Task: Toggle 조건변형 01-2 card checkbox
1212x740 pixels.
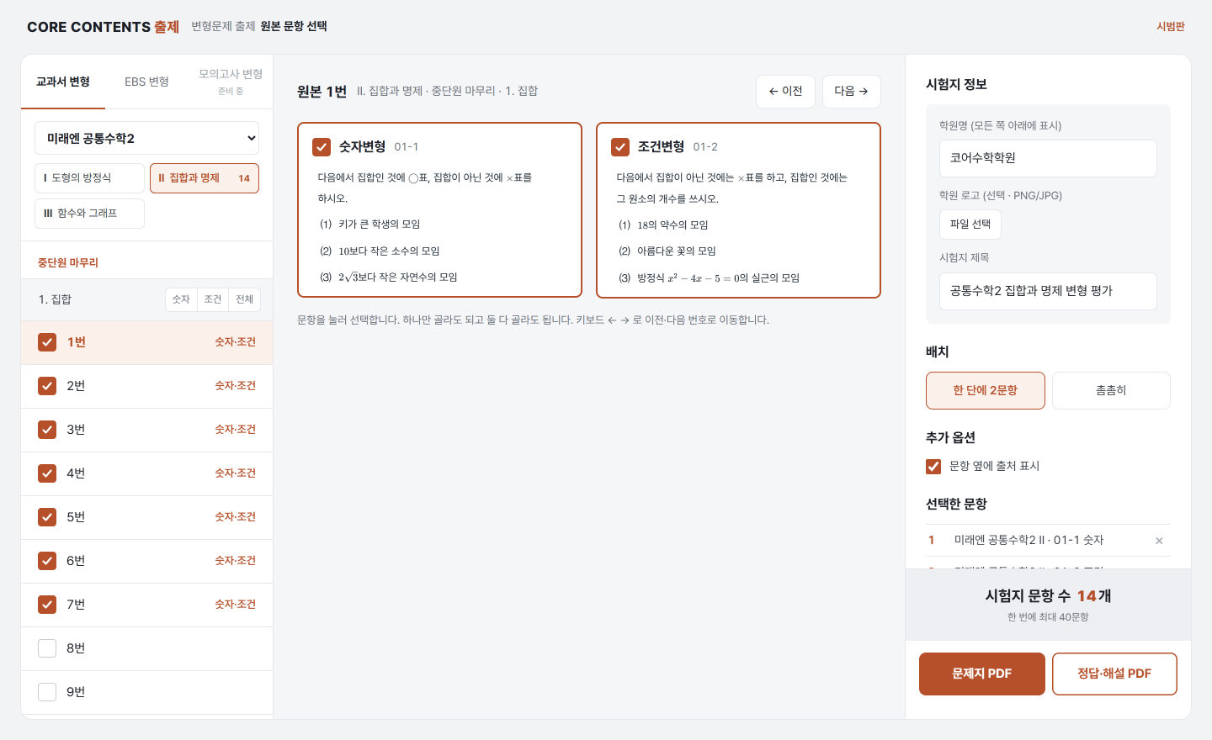Action: pos(620,147)
